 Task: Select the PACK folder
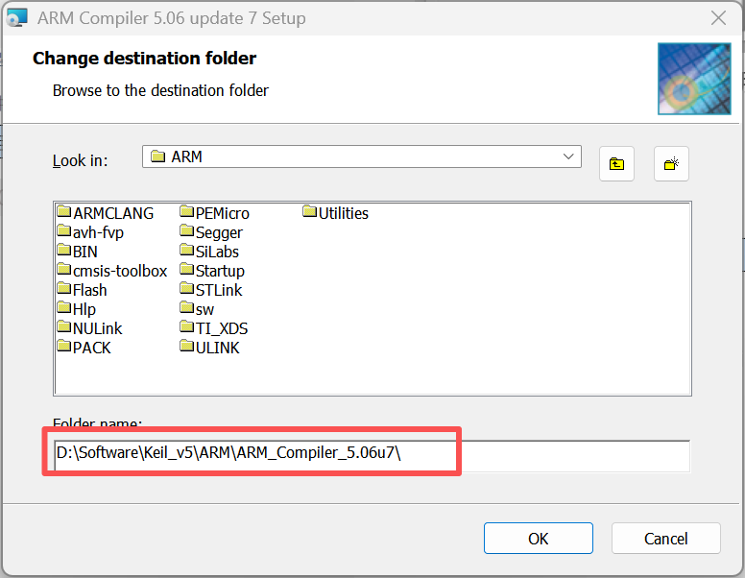(84, 348)
